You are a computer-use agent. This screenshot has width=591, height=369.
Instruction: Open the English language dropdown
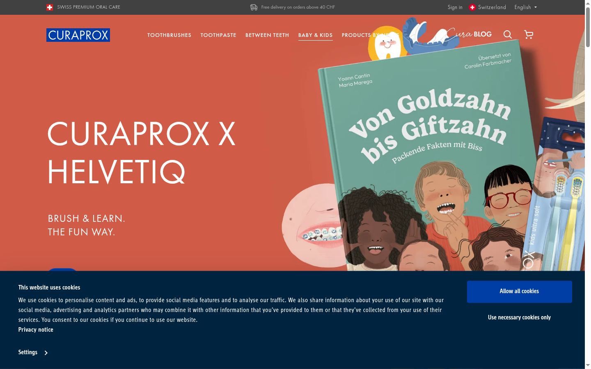(x=526, y=7)
